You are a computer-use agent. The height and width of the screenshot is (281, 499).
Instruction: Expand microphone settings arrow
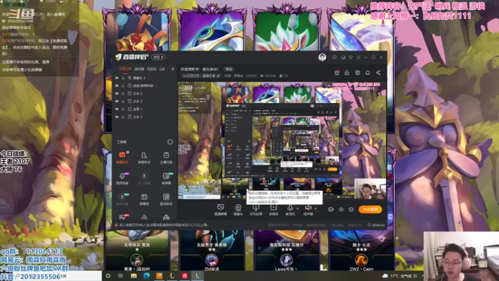pos(298,209)
